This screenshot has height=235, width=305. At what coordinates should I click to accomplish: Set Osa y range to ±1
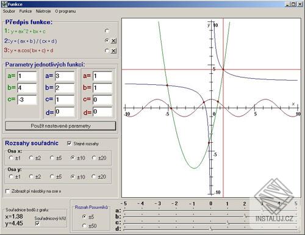tap(11, 176)
